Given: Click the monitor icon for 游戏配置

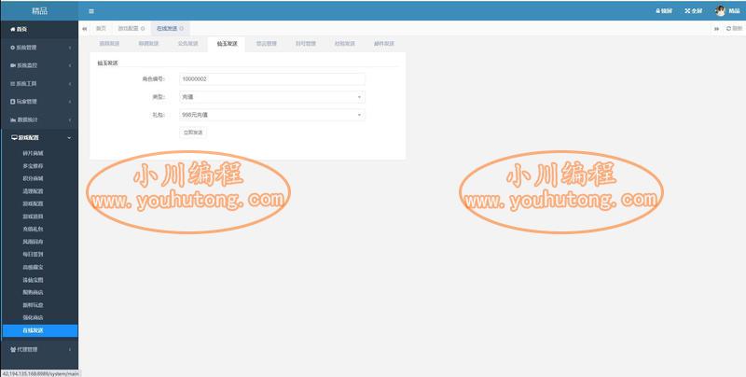Looking at the screenshot, I should tap(14, 137).
